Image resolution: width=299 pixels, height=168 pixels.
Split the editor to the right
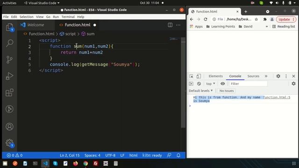[170, 25]
